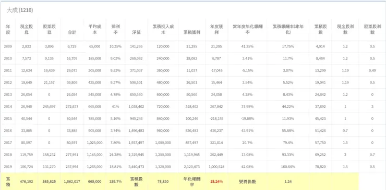Click yield value 24.28%
Viewport: 386px width, 190px height.
115,155
